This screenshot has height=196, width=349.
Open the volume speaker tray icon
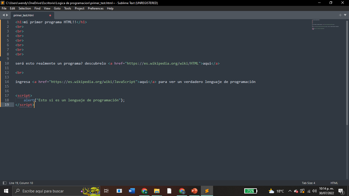point(315,191)
